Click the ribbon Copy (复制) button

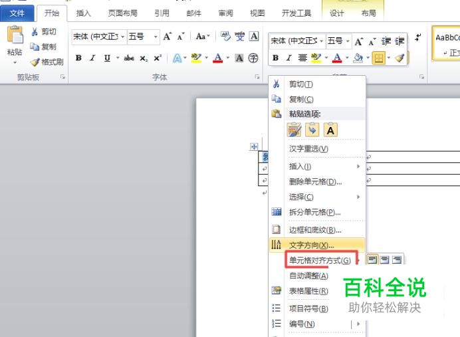(x=43, y=47)
